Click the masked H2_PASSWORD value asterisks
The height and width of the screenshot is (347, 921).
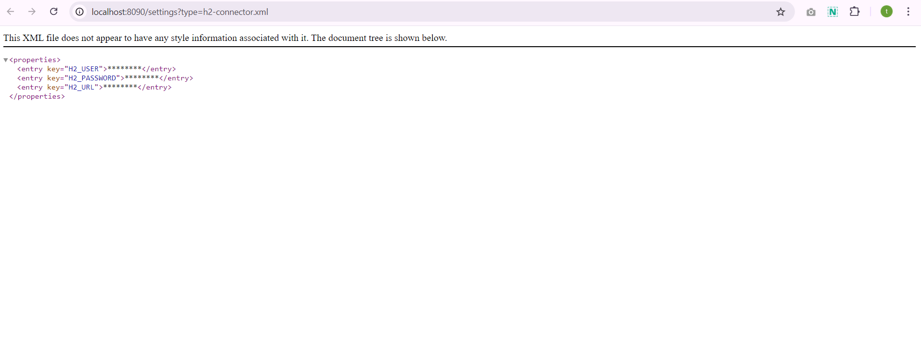142,77
